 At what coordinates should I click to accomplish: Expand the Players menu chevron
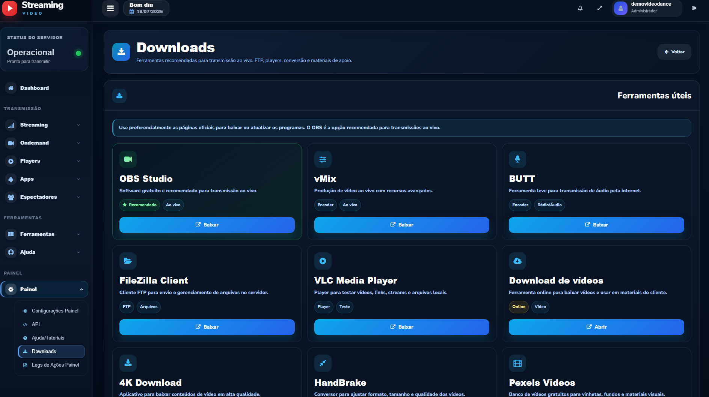[x=78, y=161]
